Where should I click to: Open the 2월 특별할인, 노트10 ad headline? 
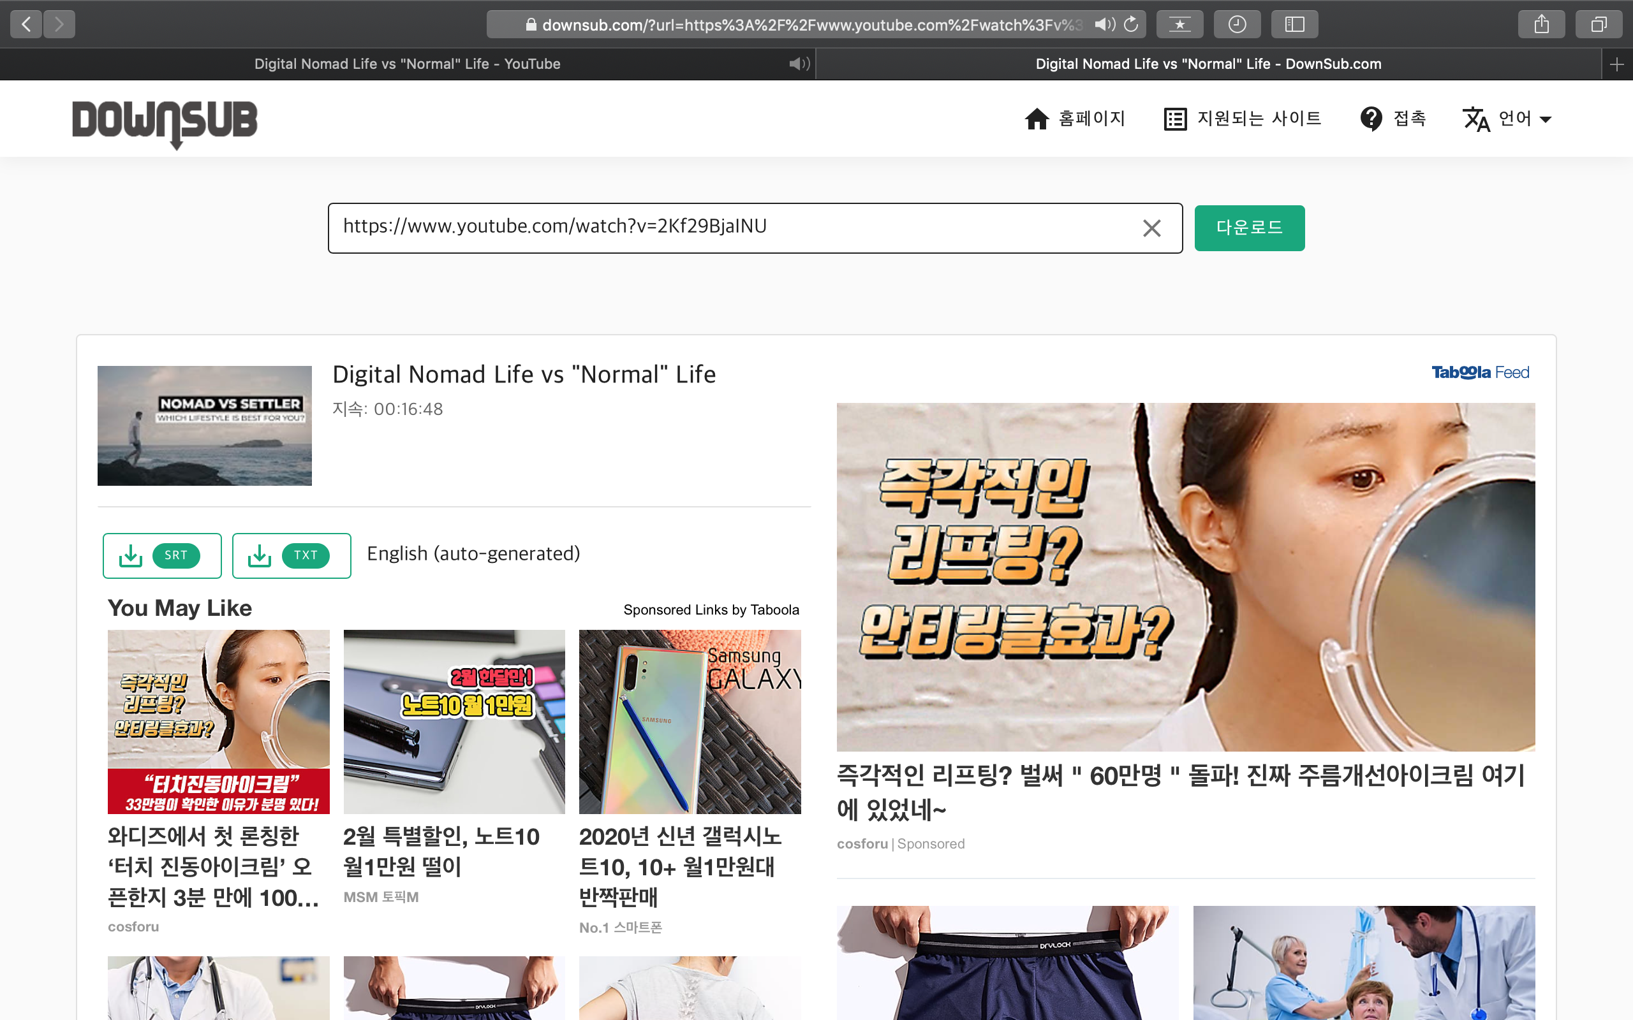(x=441, y=851)
